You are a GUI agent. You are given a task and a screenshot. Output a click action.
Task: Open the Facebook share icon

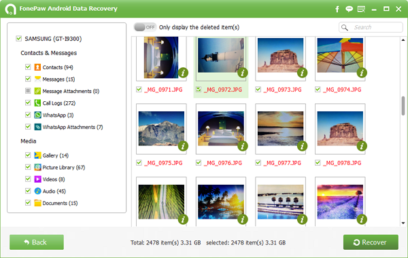pyautogui.click(x=337, y=9)
